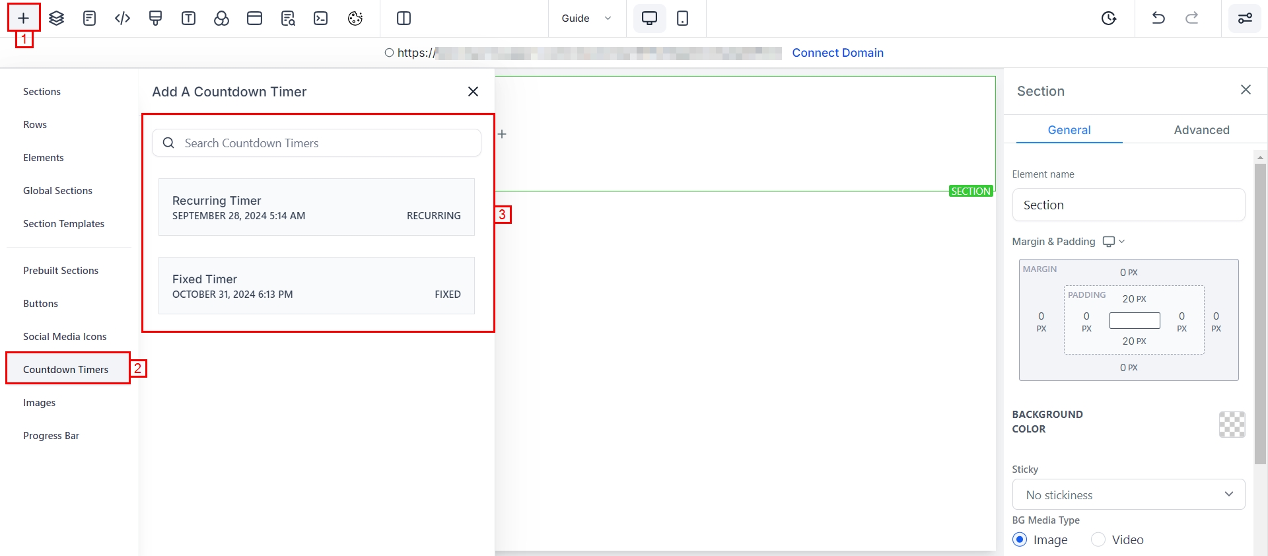This screenshot has height=556, width=1268.
Task: Switch to the Advanced tab
Action: [x=1201, y=130]
